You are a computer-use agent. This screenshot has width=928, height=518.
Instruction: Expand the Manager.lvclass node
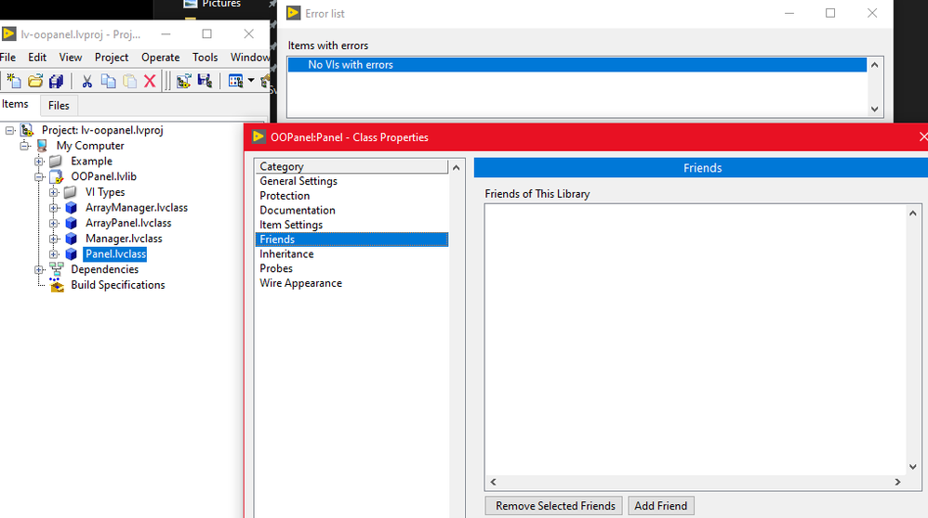click(x=53, y=239)
